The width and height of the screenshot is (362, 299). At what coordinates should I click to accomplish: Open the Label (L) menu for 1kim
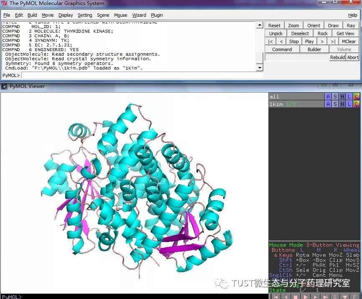pyautogui.click(x=349, y=104)
